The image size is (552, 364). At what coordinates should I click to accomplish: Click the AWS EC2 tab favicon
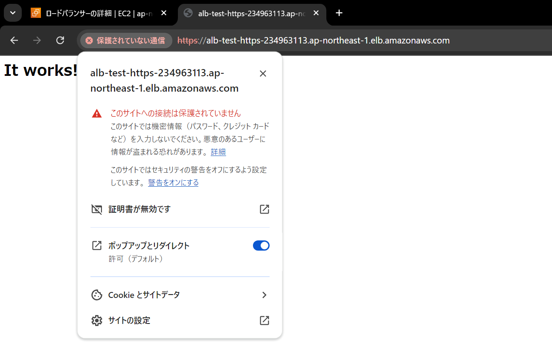36,13
